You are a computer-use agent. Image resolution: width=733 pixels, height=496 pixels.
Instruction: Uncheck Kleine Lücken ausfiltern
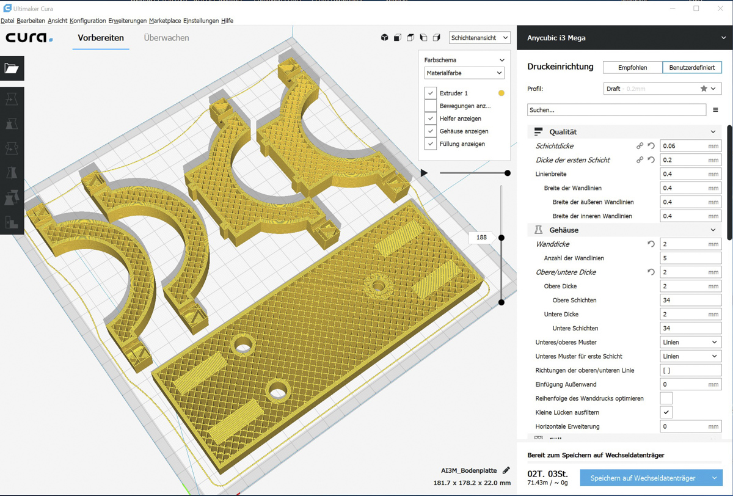pos(666,412)
